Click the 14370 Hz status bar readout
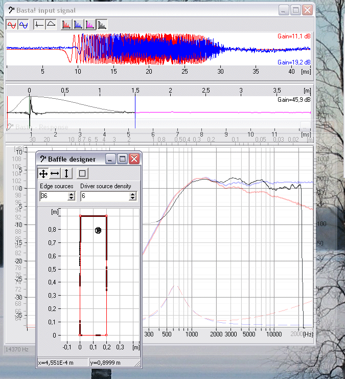 pos(17,349)
